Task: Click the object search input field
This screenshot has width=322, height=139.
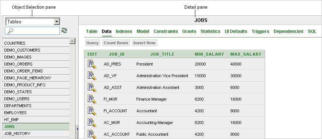Action: 32,30
